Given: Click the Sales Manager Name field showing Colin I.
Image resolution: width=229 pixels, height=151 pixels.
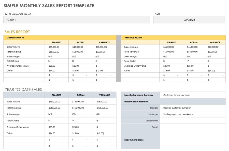Looking at the screenshot, I should [x=76, y=19].
